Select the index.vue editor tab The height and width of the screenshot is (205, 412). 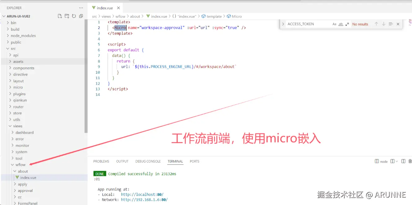pos(105,8)
